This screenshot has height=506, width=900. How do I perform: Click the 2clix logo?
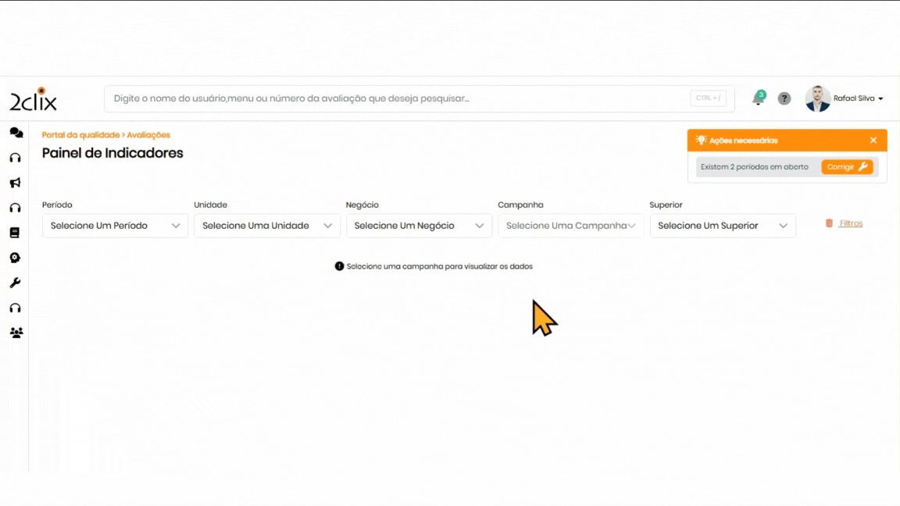click(x=33, y=99)
